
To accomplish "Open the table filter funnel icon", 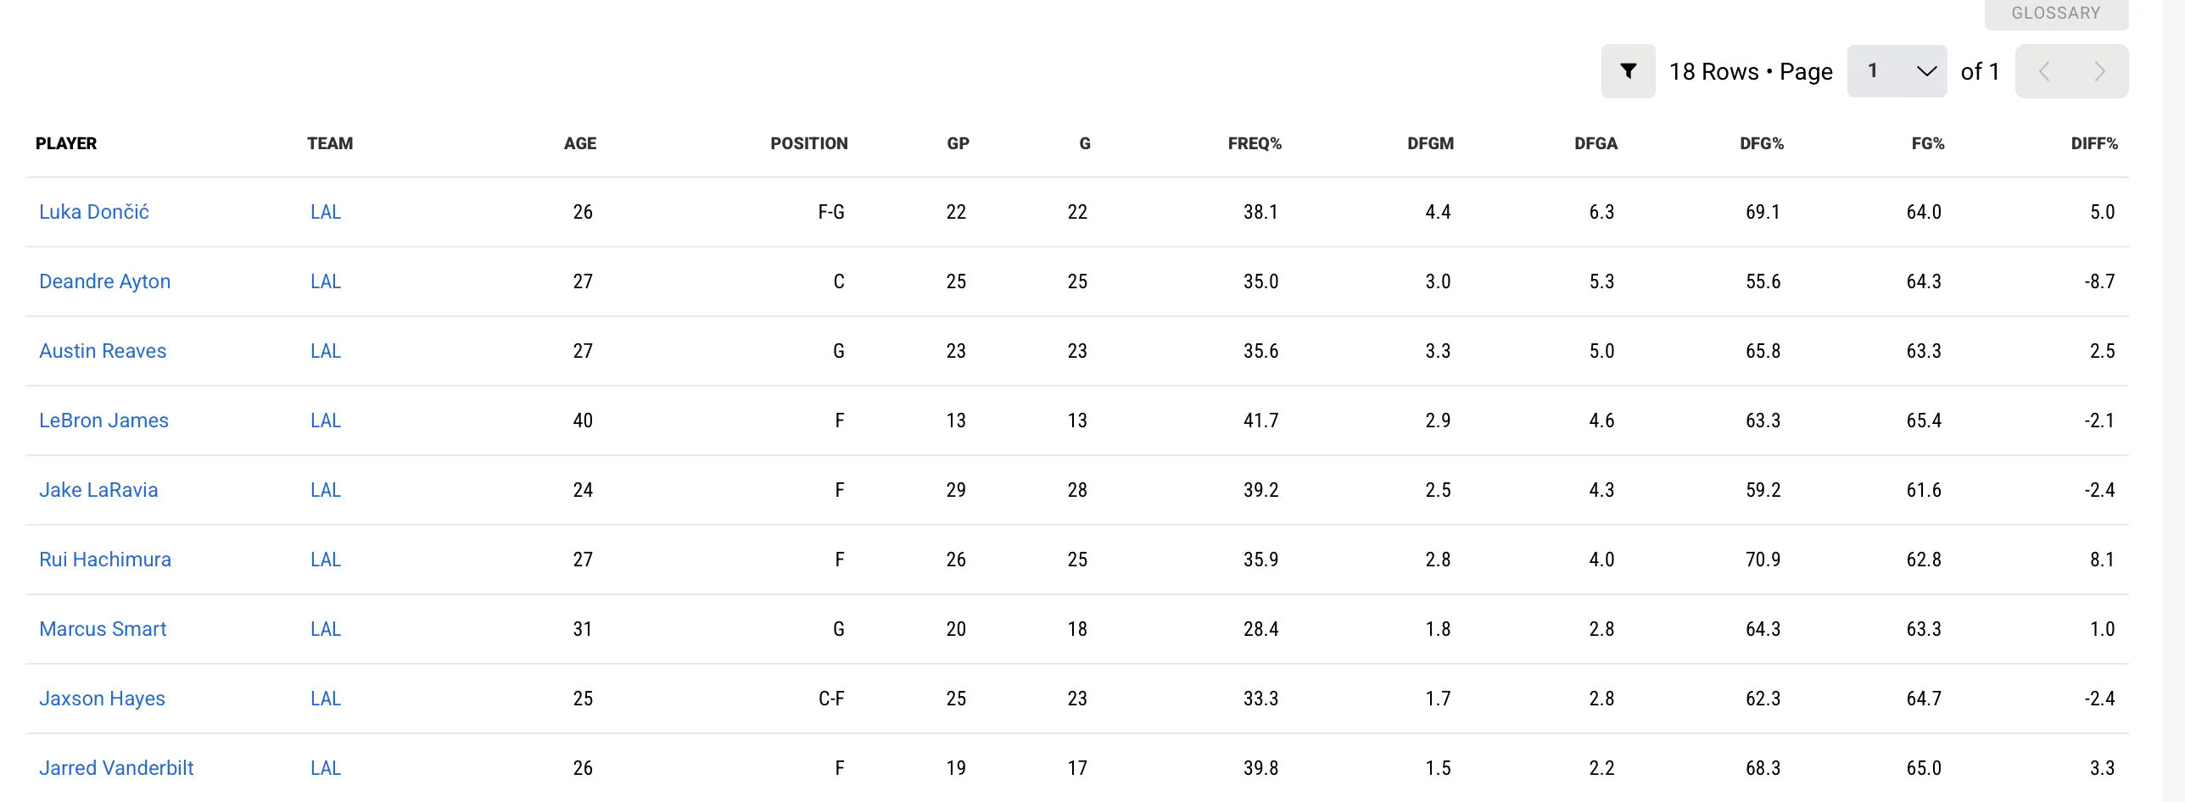I will pos(1628,71).
